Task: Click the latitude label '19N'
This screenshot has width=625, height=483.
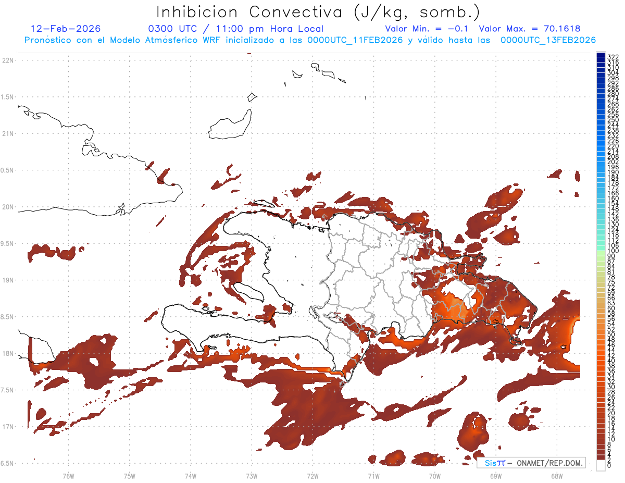Action: coord(8,280)
